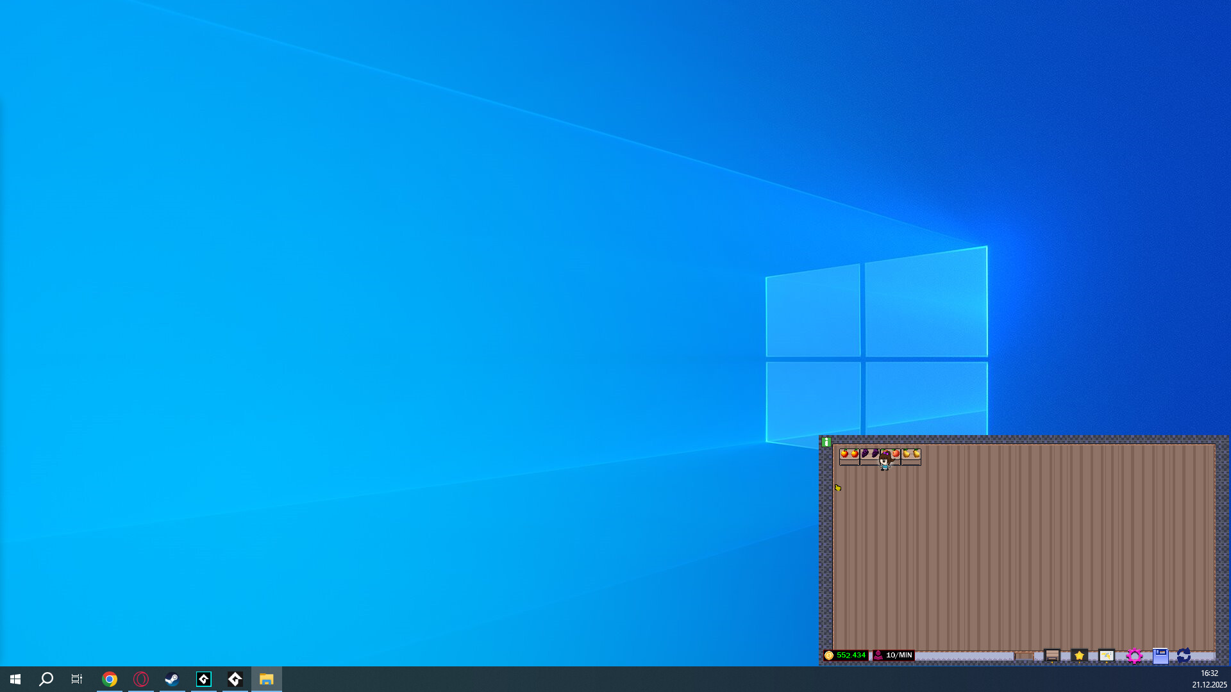This screenshot has height=692, width=1231.
Task: Open the picture/statistics icon on the toolbar
Action: click(1106, 656)
